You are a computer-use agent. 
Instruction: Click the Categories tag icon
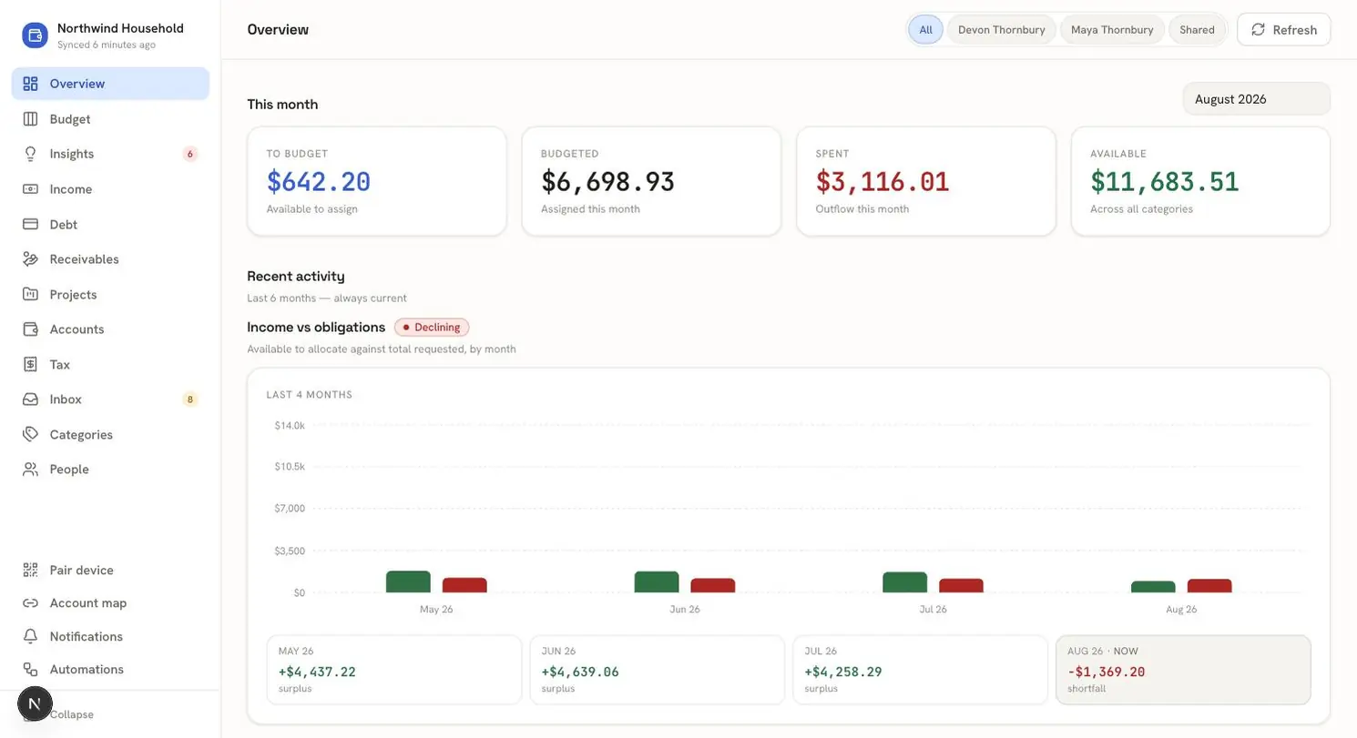click(x=30, y=435)
